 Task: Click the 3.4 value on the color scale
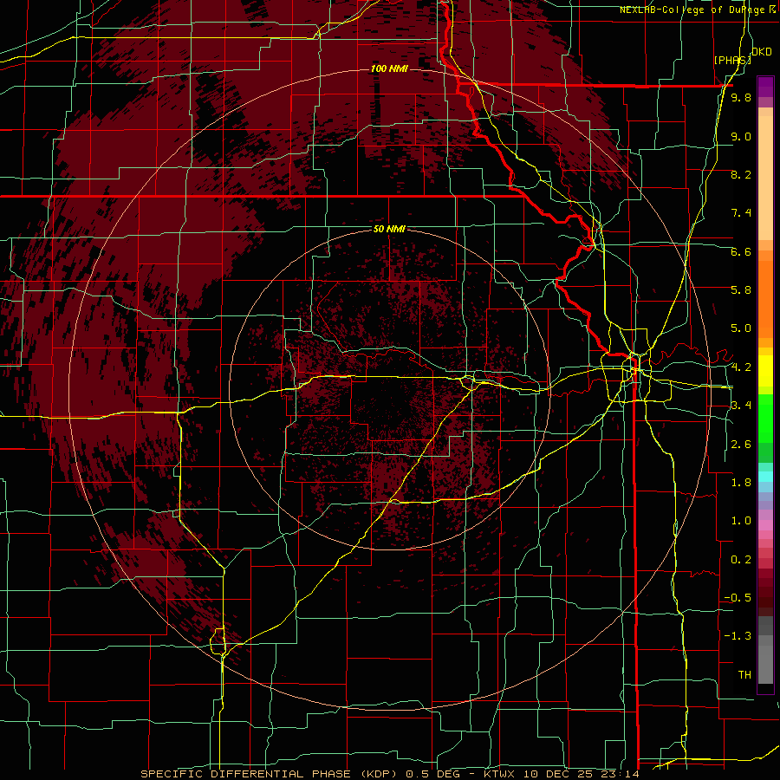(741, 406)
